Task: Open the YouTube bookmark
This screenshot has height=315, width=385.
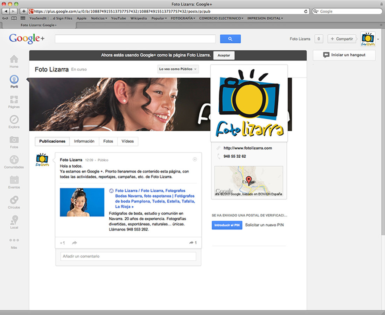Action: pyautogui.click(x=118, y=18)
